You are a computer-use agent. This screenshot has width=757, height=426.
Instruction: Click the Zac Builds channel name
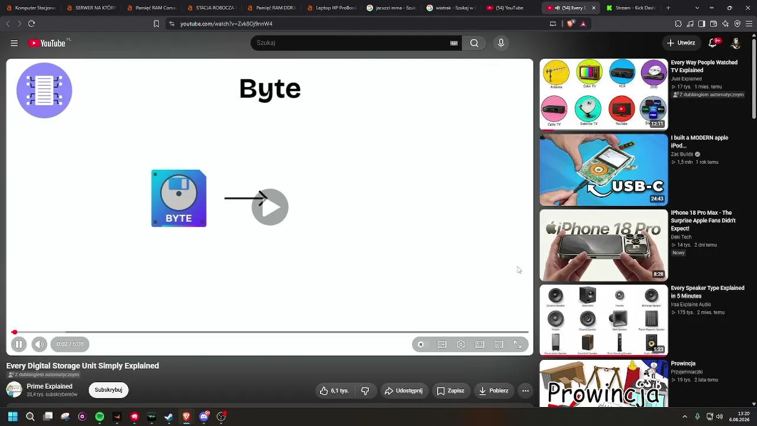(682, 154)
